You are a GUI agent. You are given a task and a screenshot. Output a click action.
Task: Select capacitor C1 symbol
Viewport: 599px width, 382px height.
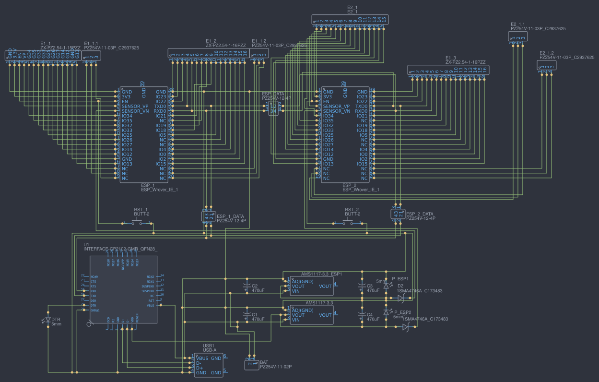pos(247,315)
